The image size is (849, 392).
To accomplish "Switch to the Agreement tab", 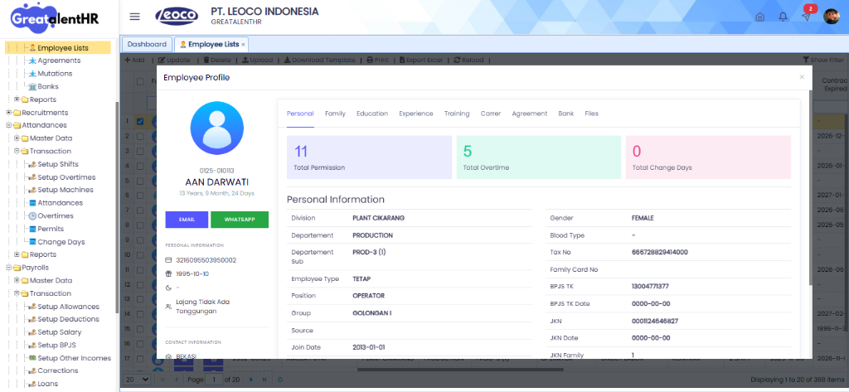I will tap(530, 114).
